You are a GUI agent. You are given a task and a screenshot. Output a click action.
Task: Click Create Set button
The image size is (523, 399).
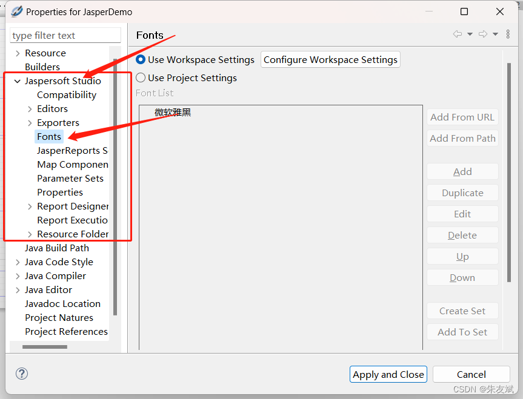coord(462,311)
